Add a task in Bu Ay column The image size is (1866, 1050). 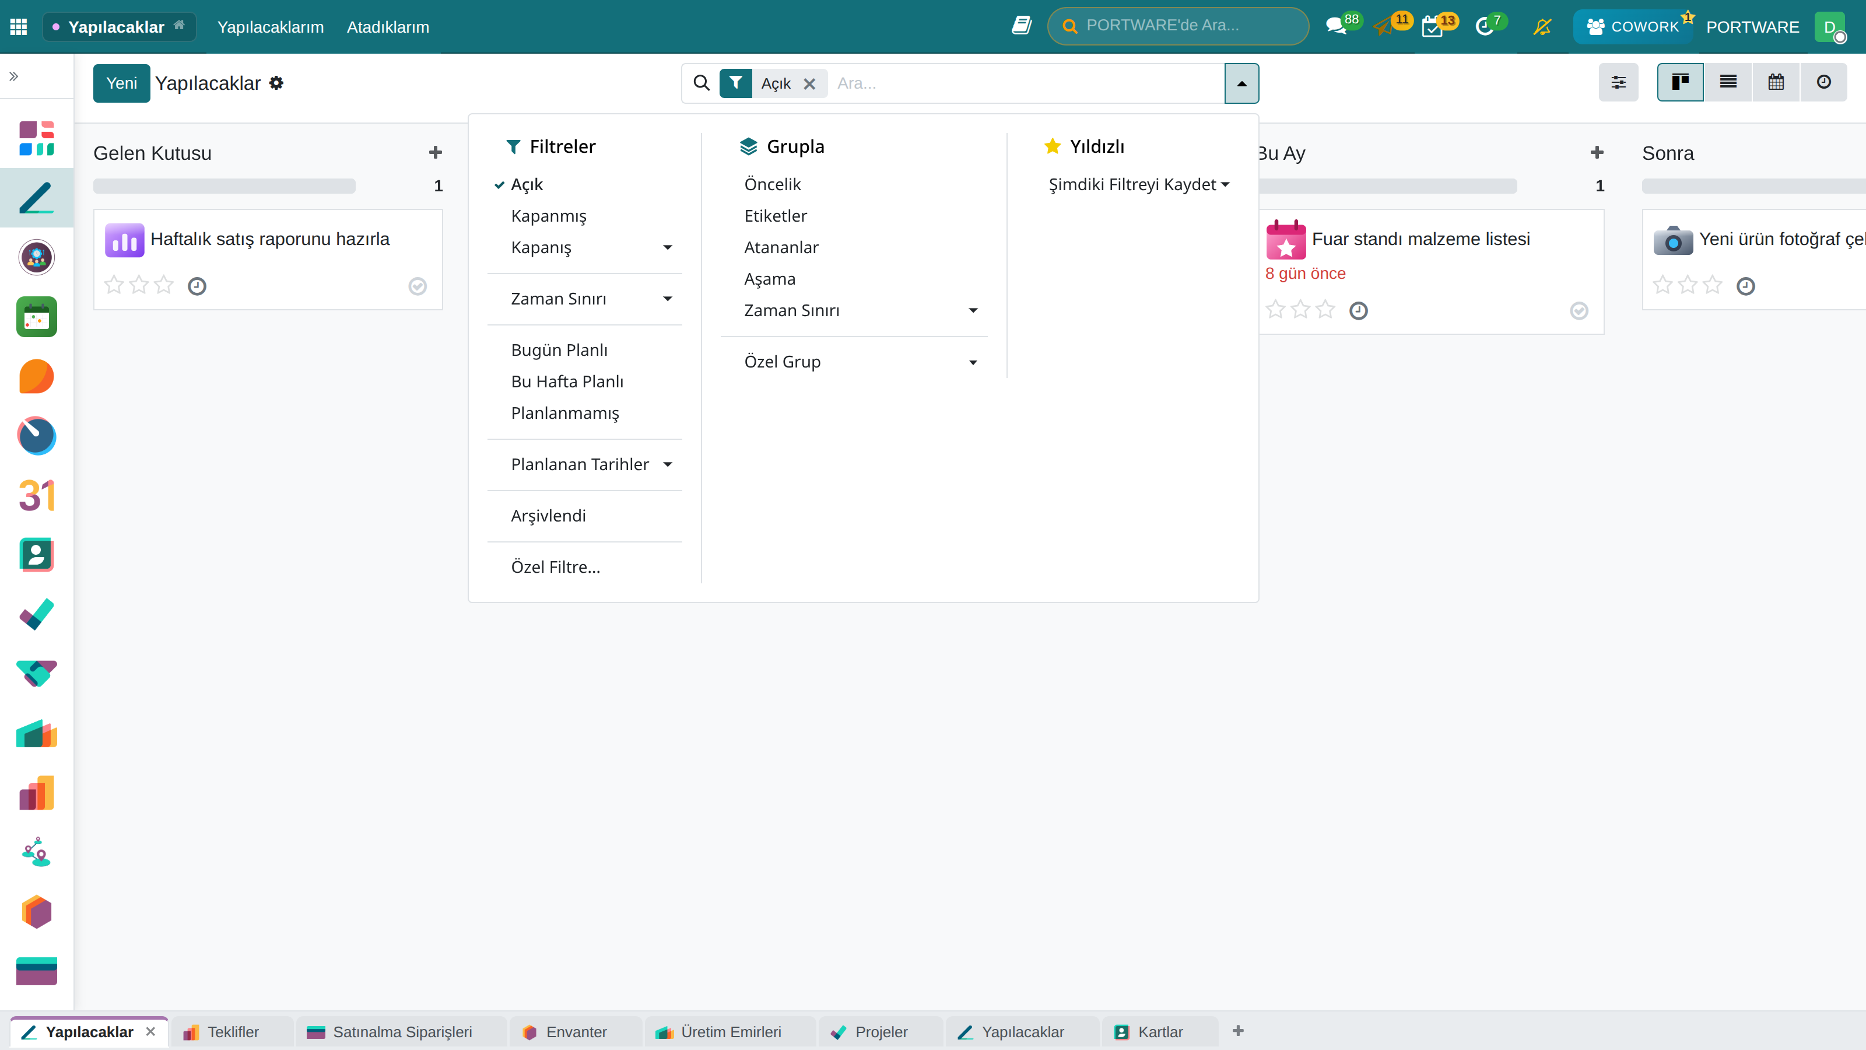click(x=1597, y=153)
